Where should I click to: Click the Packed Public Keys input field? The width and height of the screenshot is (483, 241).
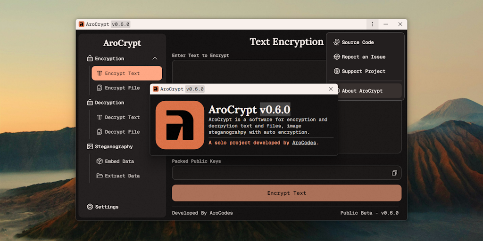coord(281,173)
